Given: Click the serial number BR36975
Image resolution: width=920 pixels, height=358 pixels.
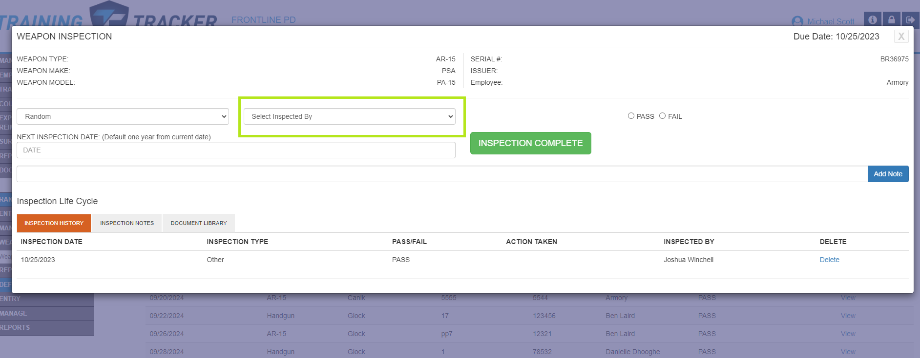Looking at the screenshot, I should pyautogui.click(x=894, y=59).
